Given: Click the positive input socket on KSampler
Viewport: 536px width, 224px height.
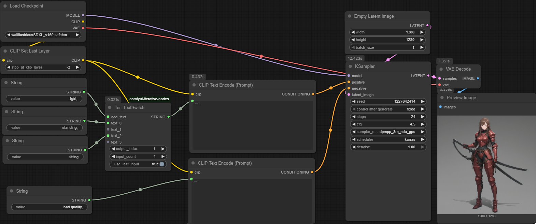Looking at the screenshot, I should click(349, 82).
